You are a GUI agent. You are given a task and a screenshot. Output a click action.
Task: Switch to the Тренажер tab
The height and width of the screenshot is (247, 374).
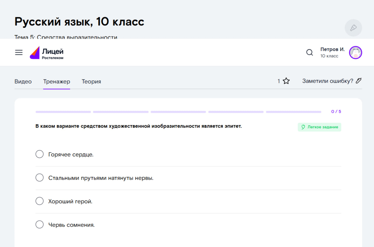pyautogui.click(x=57, y=82)
